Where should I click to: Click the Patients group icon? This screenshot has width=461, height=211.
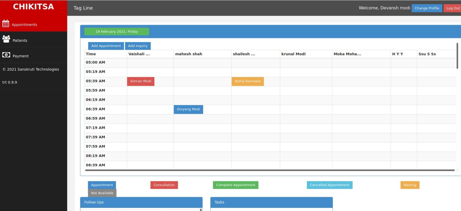click(x=6, y=39)
